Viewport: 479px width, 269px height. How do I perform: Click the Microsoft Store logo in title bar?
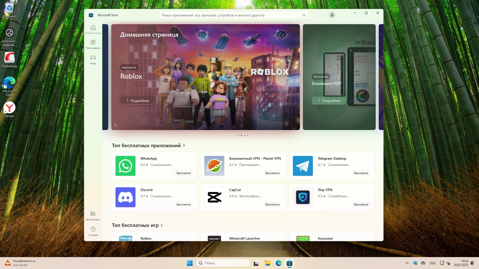91,15
